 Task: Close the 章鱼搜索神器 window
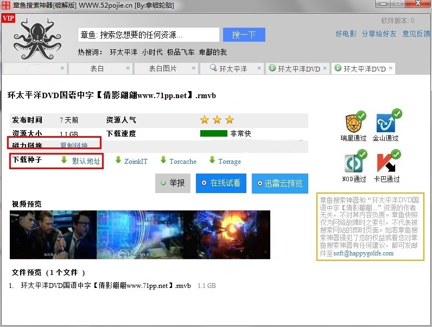point(418,4)
